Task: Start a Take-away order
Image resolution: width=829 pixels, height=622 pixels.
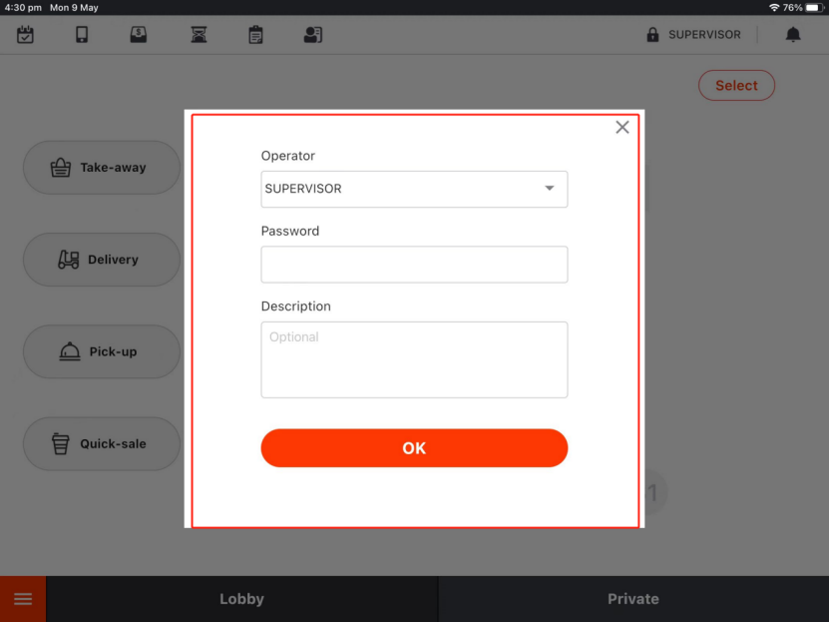Action: [101, 168]
